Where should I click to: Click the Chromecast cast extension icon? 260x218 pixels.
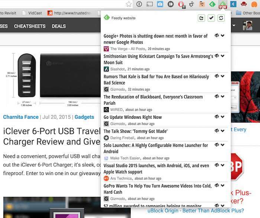[x=150, y=4]
